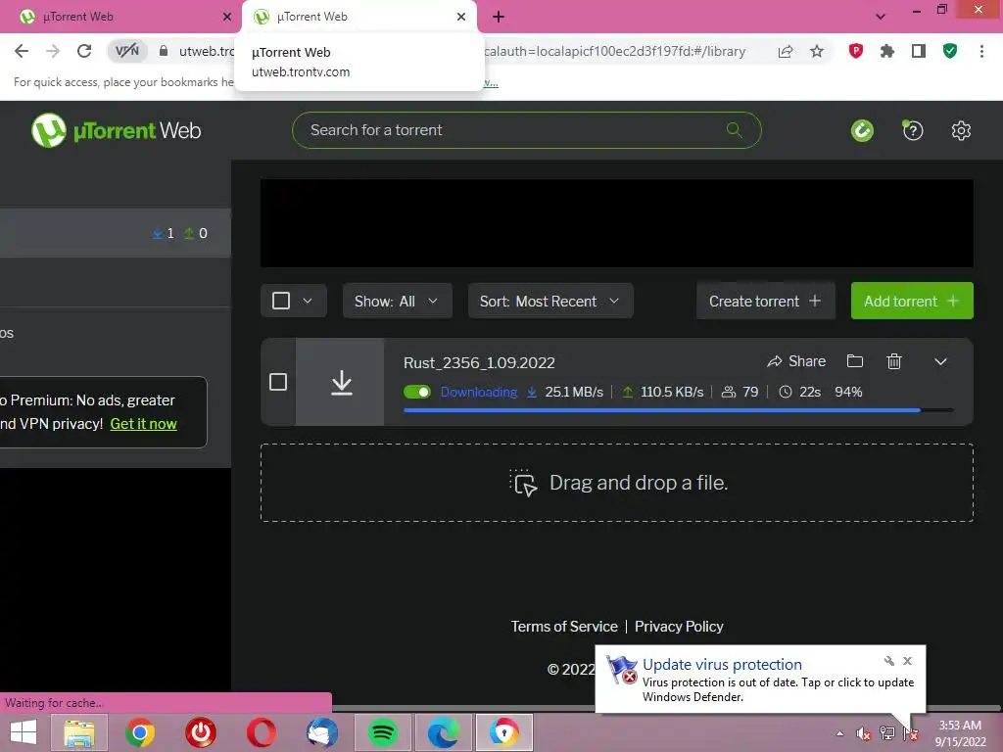
Task: Click the µTorrent Web logo
Action: [x=116, y=130]
